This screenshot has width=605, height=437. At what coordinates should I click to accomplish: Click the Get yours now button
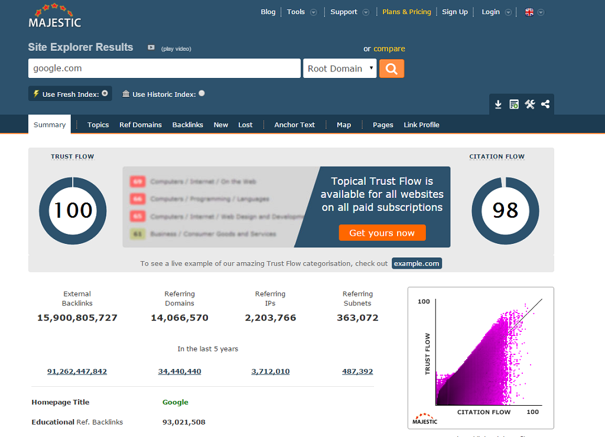(382, 233)
